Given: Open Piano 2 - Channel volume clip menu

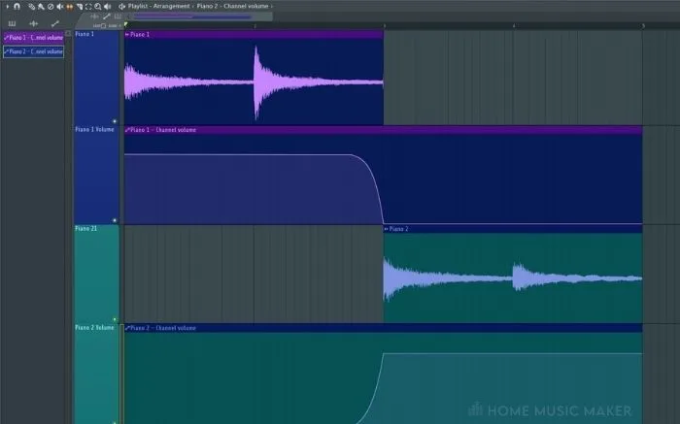Looking at the screenshot, I should (127, 328).
